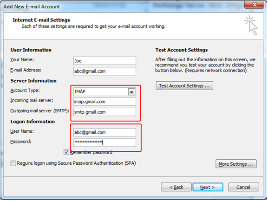Enable Require logon using Secure Password Authentication
Screen dimensions: 268x201
[13, 163]
